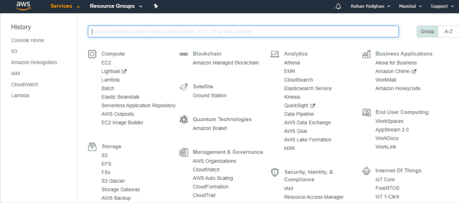Open Mumbai region selector
459x203 pixels.
[410, 6]
